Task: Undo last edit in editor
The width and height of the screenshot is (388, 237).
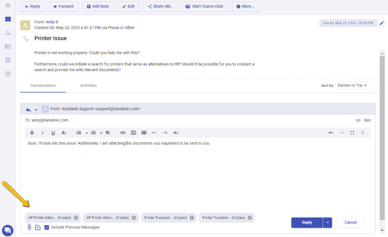Action: pyautogui.click(x=331, y=133)
